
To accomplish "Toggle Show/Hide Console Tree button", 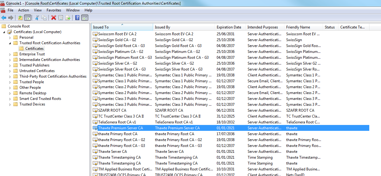I will click(x=27, y=18).
